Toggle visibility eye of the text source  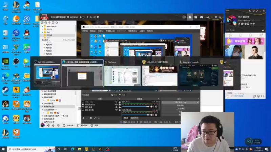[116, 102]
